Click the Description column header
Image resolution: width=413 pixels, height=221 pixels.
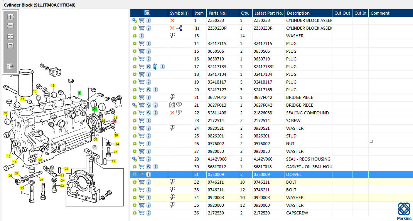coord(298,13)
